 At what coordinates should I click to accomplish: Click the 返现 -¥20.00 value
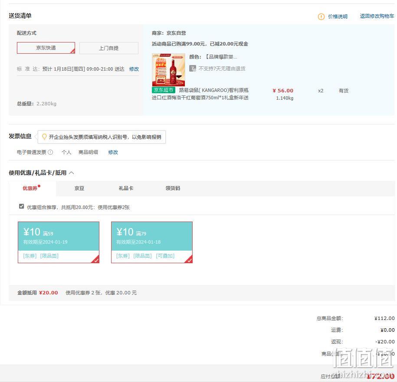coord(385,342)
